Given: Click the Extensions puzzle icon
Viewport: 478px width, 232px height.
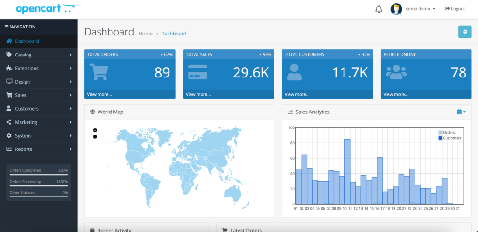Looking at the screenshot, I should (x=9, y=68).
